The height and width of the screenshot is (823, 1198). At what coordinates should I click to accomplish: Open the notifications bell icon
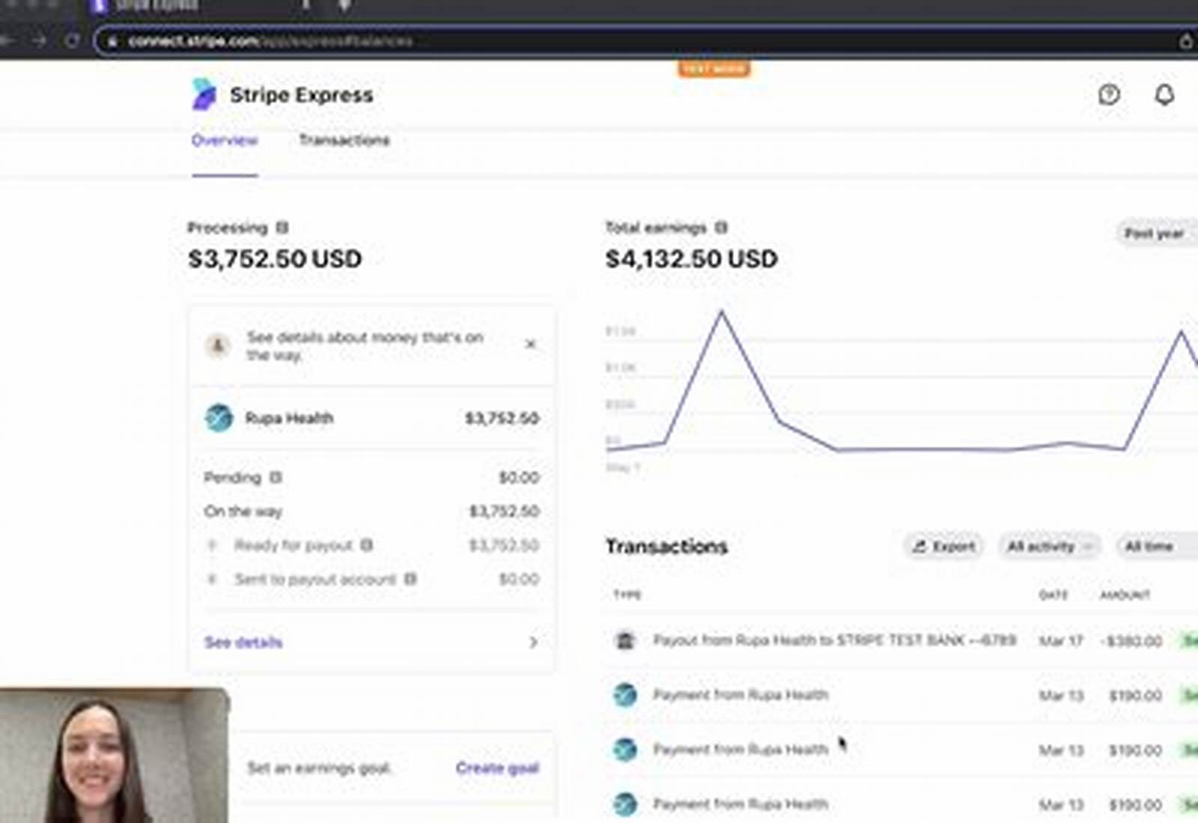[1164, 94]
